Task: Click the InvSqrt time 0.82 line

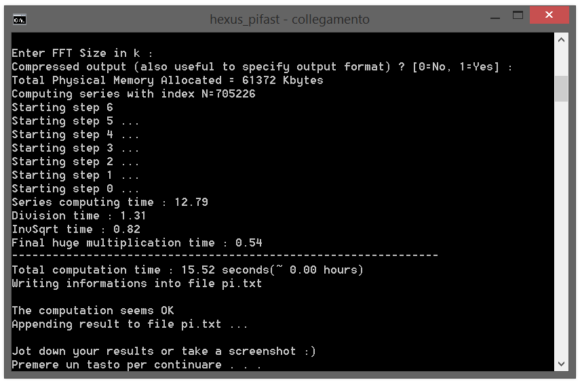Action: [x=76, y=230]
